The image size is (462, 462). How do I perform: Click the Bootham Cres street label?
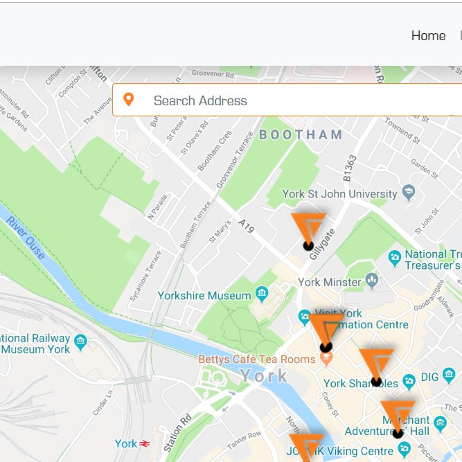pyautogui.click(x=215, y=150)
